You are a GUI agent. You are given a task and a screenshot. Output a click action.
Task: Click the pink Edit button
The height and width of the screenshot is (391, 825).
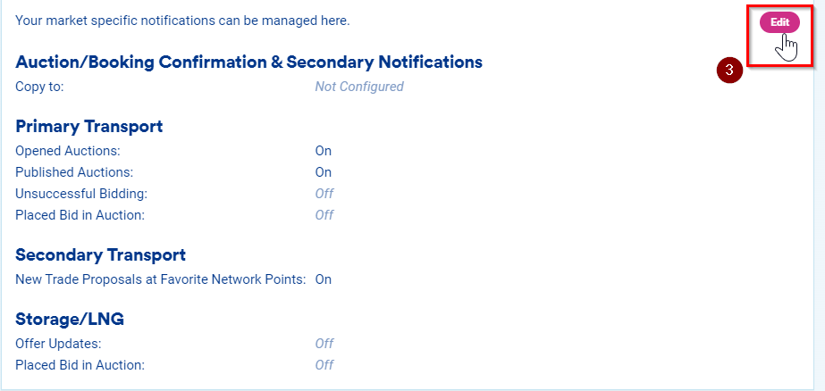pyautogui.click(x=779, y=22)
